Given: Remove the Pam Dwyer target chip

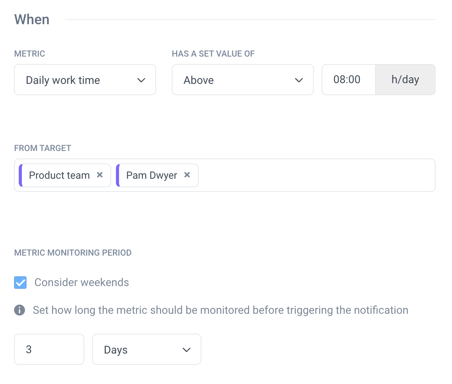Looking at the screenshot, I should click(187, 175).
